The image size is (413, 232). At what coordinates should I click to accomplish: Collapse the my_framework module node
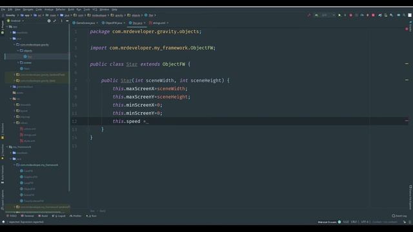[7, 147]
